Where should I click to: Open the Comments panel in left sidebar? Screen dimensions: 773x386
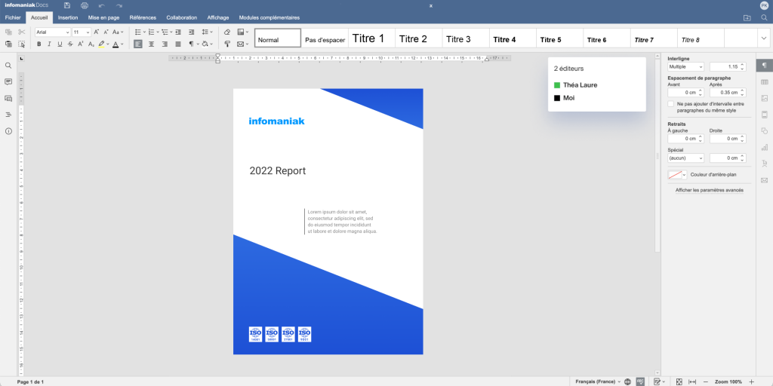pos(8,81)
